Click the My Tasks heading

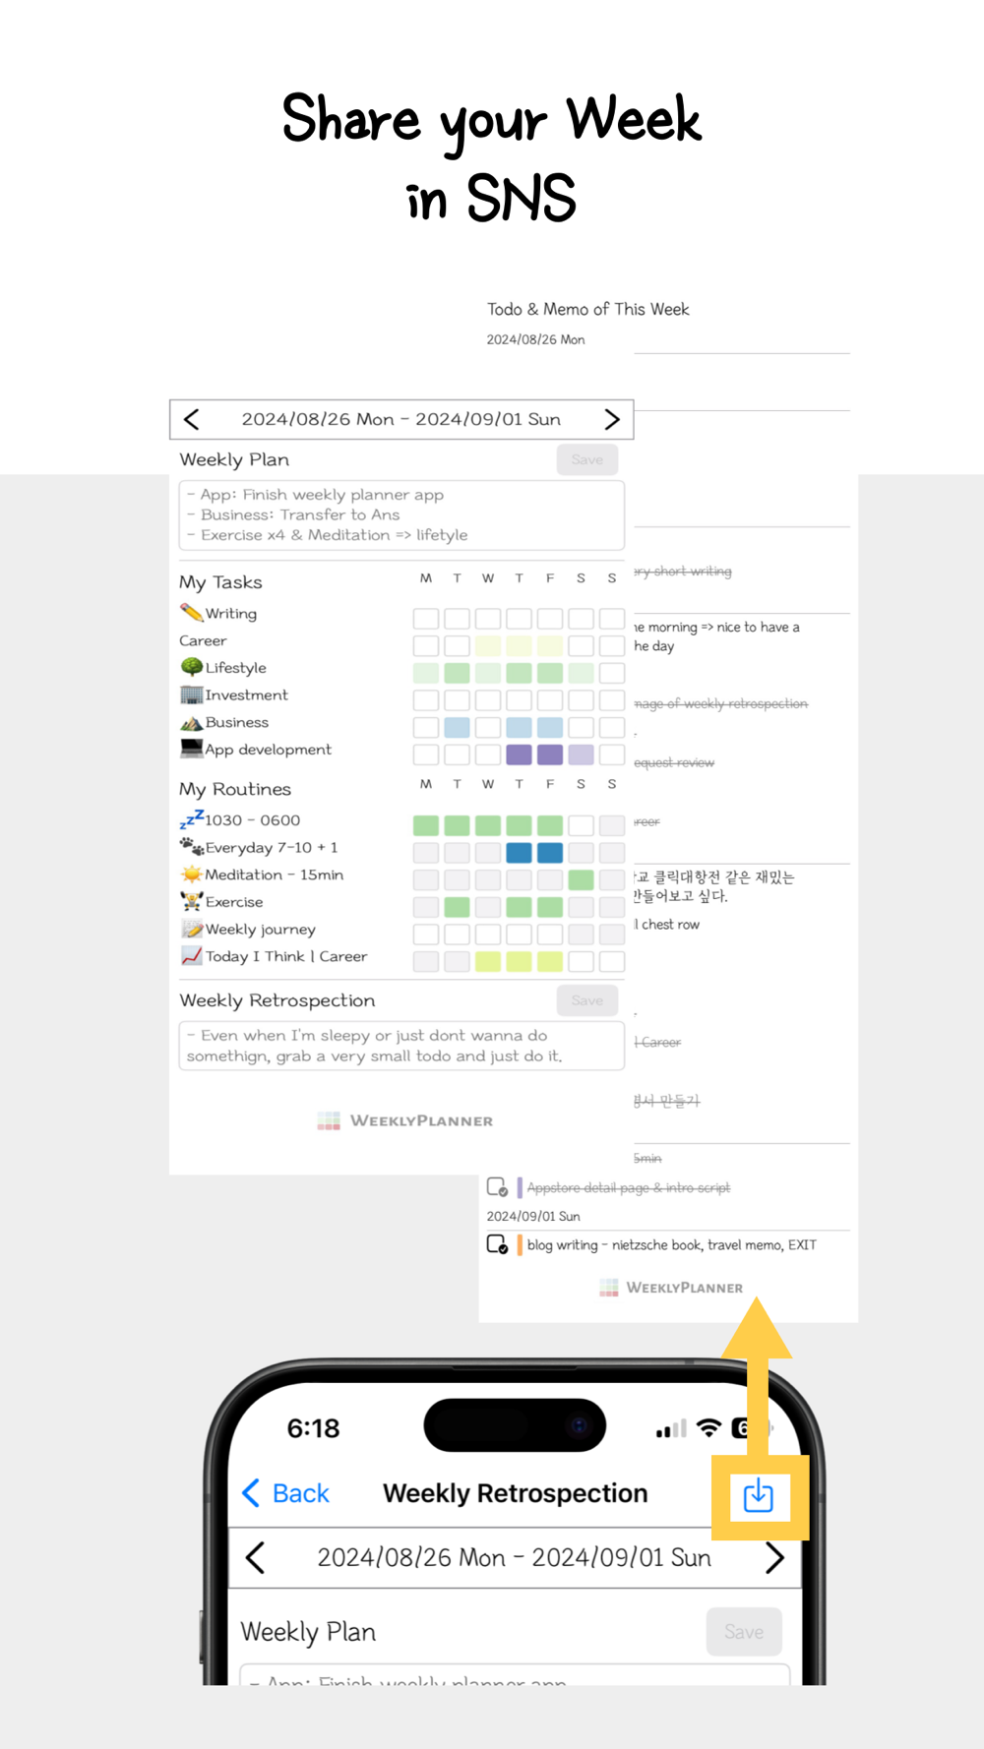(220, 582)
